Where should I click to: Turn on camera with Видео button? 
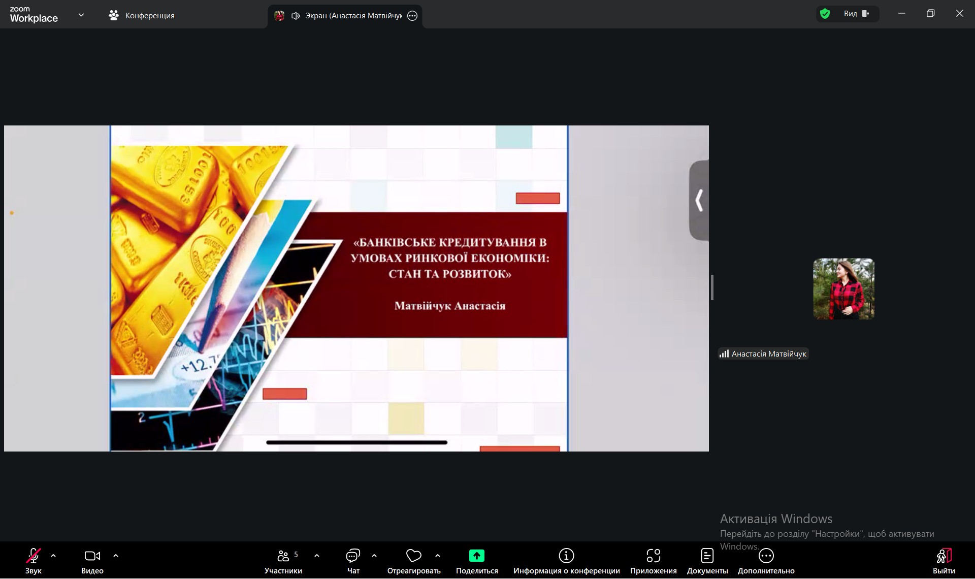coord(92,556)
